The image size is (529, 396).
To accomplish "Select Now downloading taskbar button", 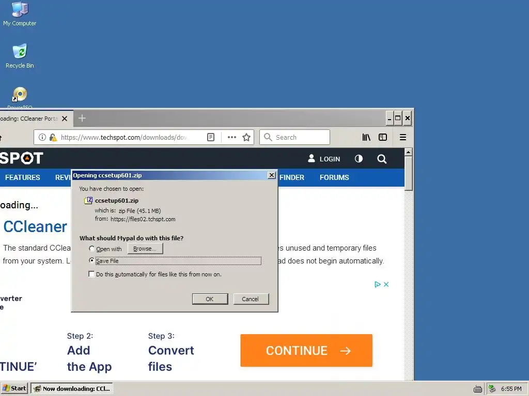I will click(72, 388).
